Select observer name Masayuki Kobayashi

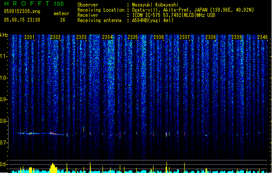click(x=155, y=5)
